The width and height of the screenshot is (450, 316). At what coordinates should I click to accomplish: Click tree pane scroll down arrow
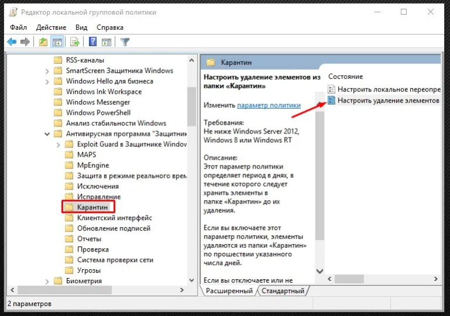192,280
